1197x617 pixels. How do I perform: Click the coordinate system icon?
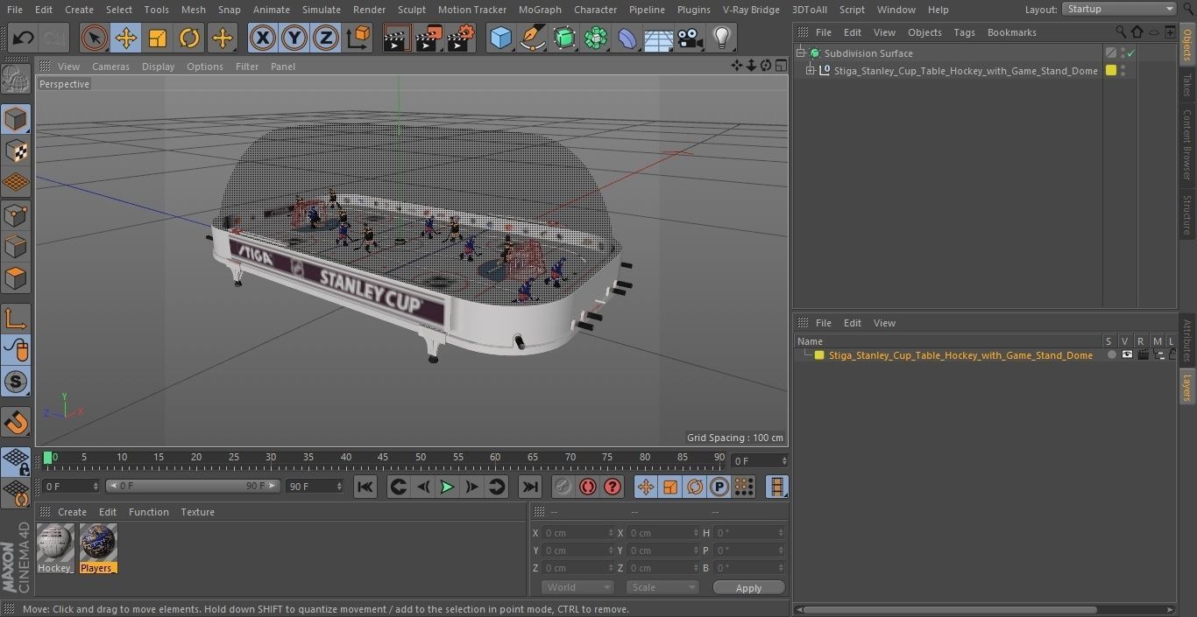pos(358,39)
